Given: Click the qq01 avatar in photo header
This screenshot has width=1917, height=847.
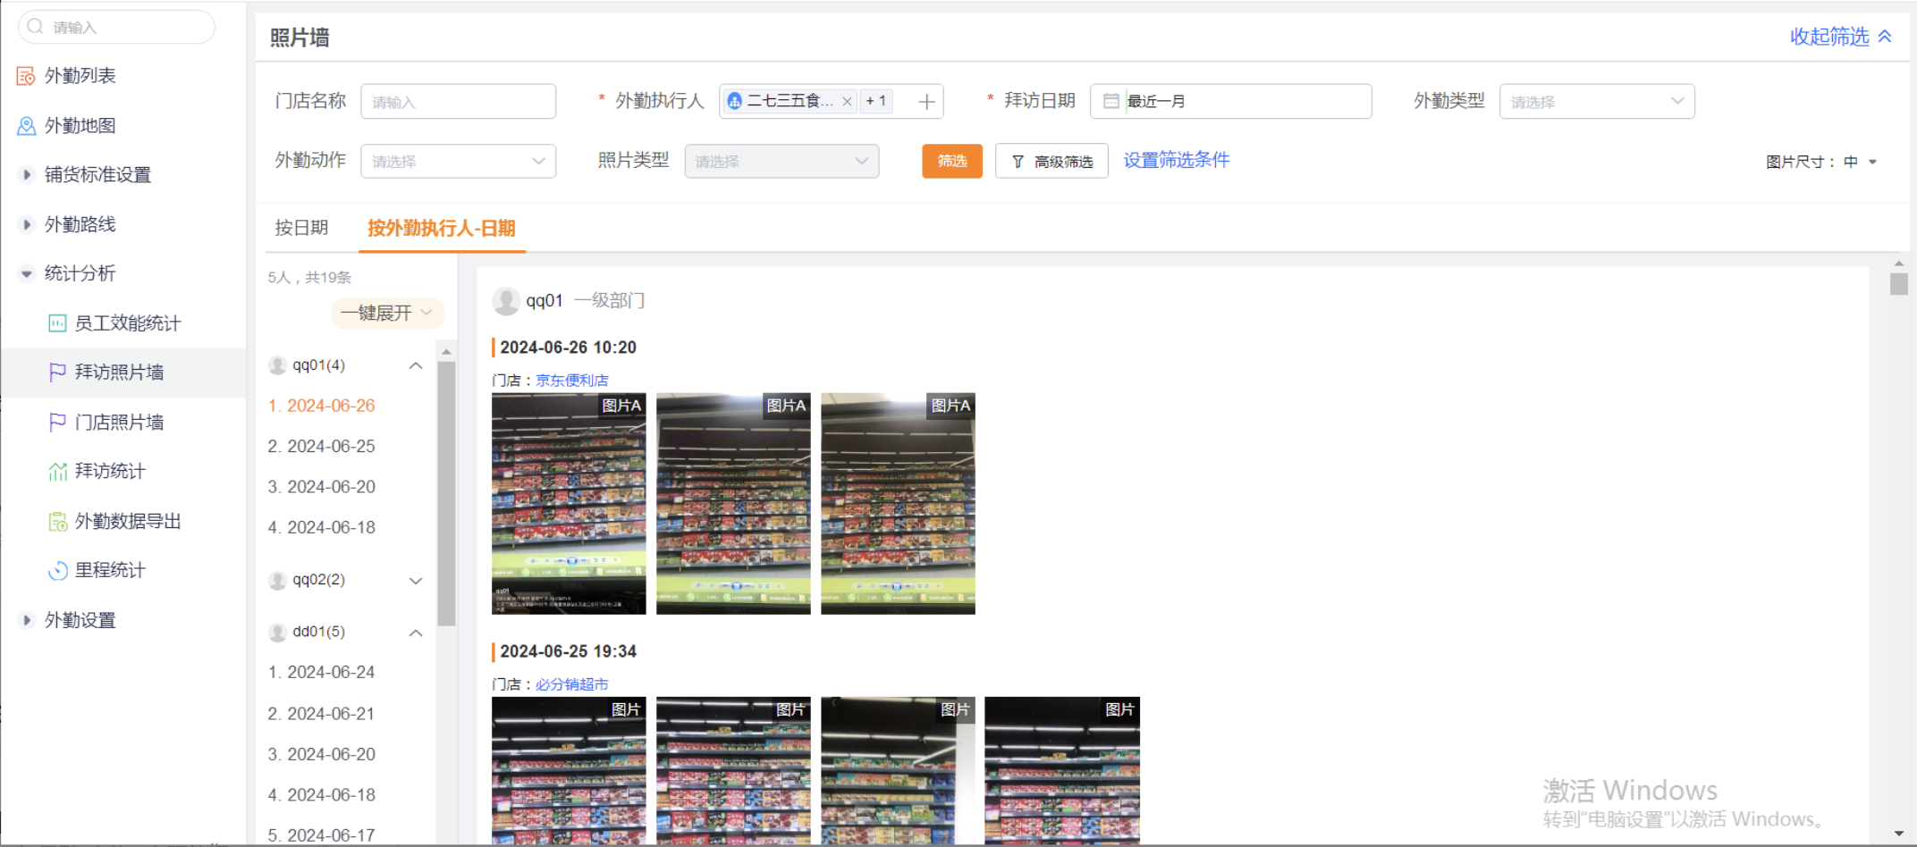Looking at the screenshot, I should pyautogui.click(x=506, y=301).
